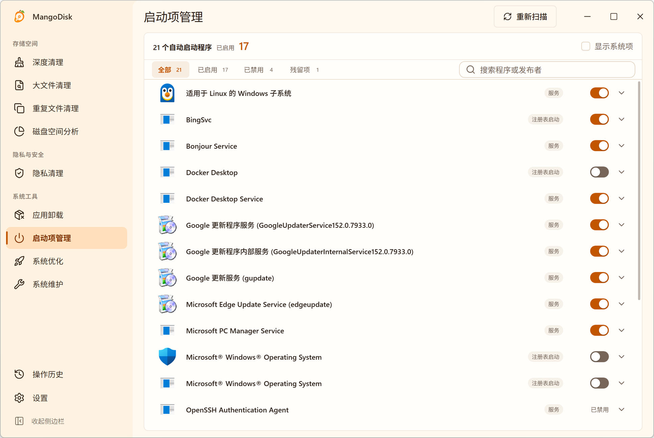Open 系统优化 rocket icon
Screen dimensions: 654x438
[x=19, y=261]
